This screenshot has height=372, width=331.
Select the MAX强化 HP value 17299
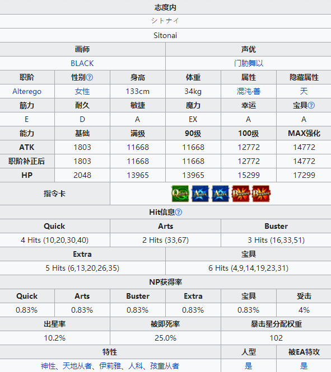(x=304, y=175)
